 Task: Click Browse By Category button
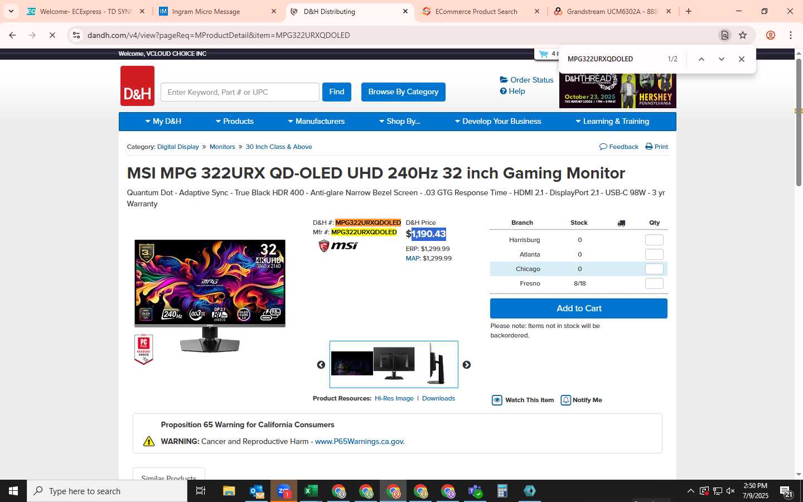pyautogui.click(x=403, y=92)
